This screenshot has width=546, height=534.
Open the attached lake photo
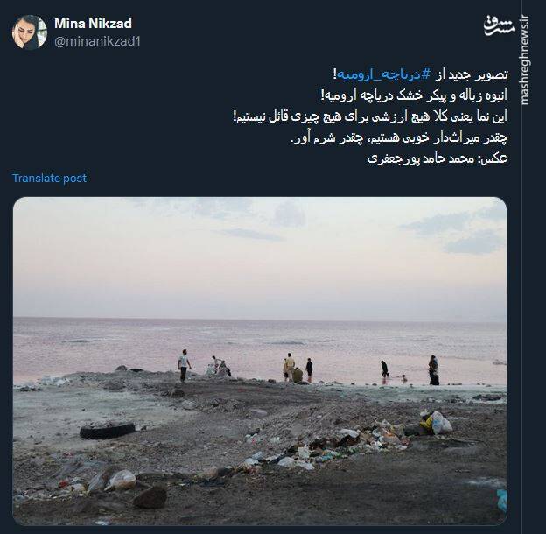click(x=260, y=361)
